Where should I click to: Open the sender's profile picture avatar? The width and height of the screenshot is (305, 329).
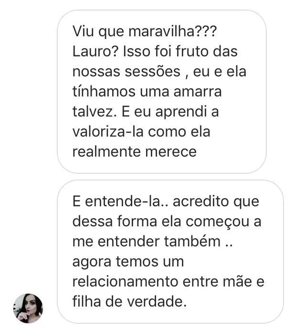(x=28, y=308)
